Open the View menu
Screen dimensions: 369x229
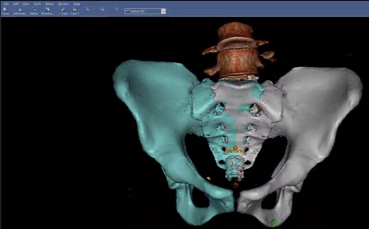point(26,4)
